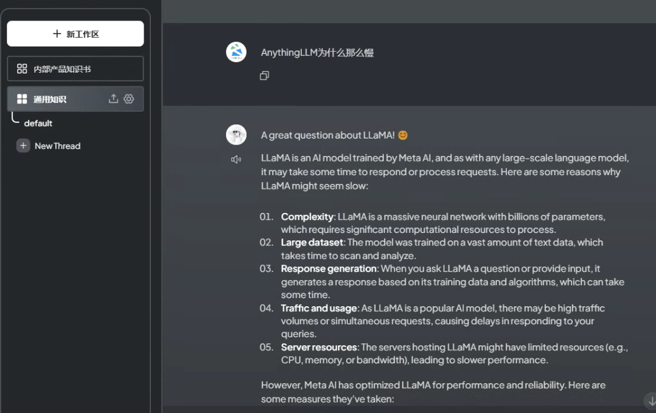Click the plus icon beside 新工作区
Image resolution: width=656 pixels, height=413 pixels.
click(57, 34)
